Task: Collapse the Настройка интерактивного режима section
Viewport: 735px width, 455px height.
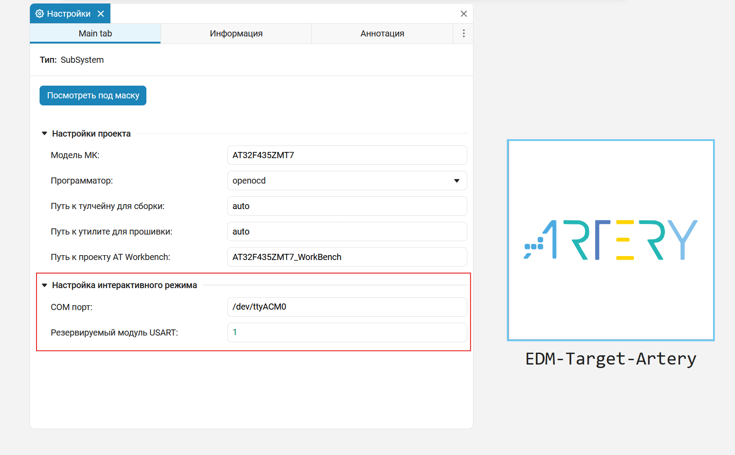Action: 44,285
